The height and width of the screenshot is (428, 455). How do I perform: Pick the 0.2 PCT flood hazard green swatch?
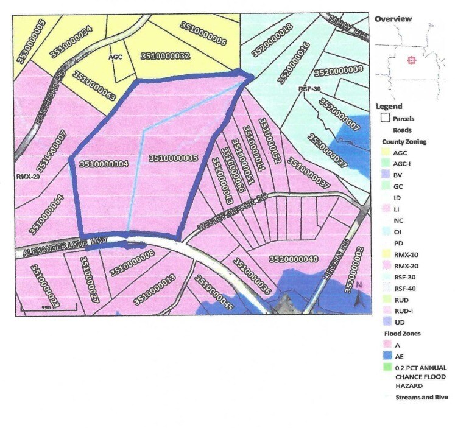pos(385,368)
